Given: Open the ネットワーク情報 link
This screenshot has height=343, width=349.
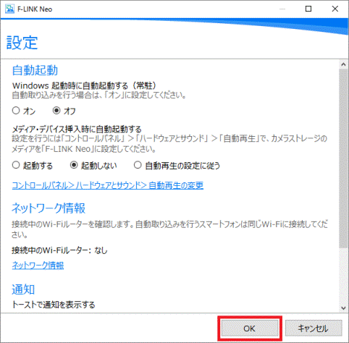Looking at the screenshot, I should coord(38,266).
